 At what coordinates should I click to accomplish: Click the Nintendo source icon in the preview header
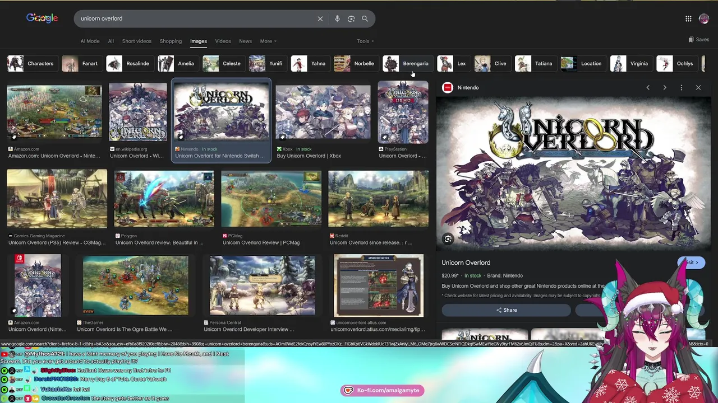coord(447,87)
